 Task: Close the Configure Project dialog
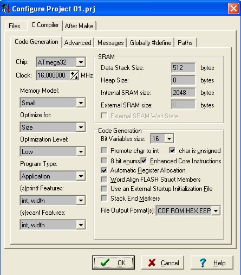pos(233,9)
